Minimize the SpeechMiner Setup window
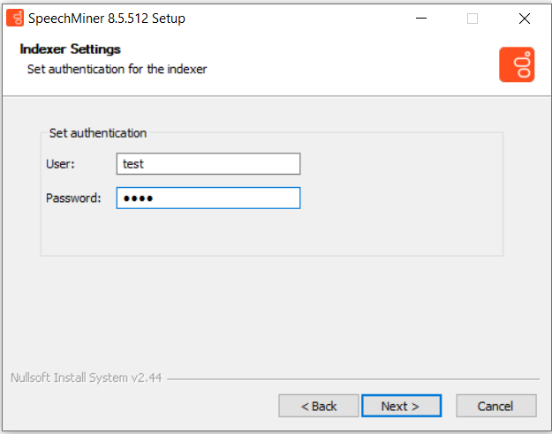552x434 pixels. tap(421, 19)
